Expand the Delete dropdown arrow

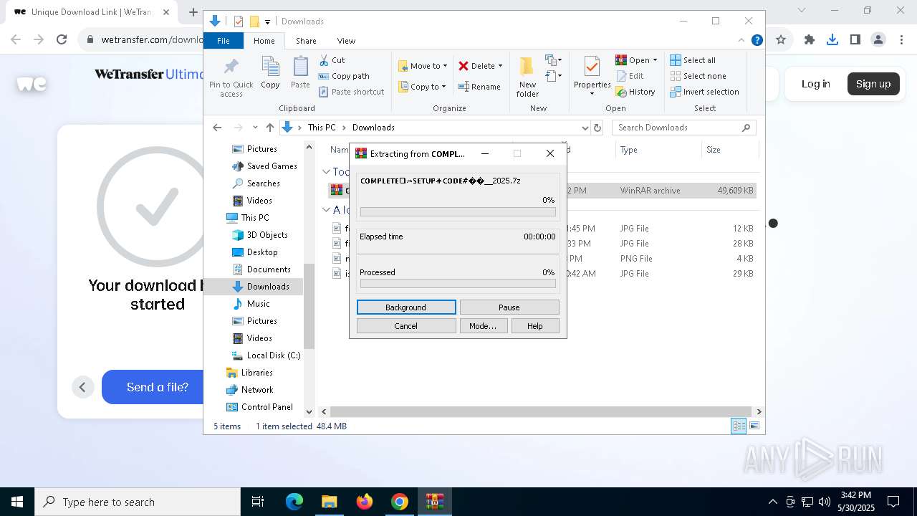[x=500, y=66]
